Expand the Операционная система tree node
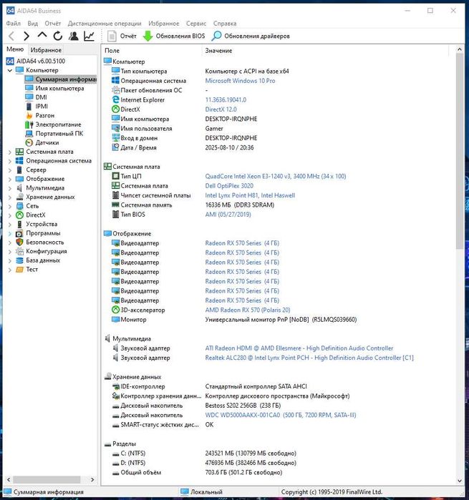 coord(10,161)
